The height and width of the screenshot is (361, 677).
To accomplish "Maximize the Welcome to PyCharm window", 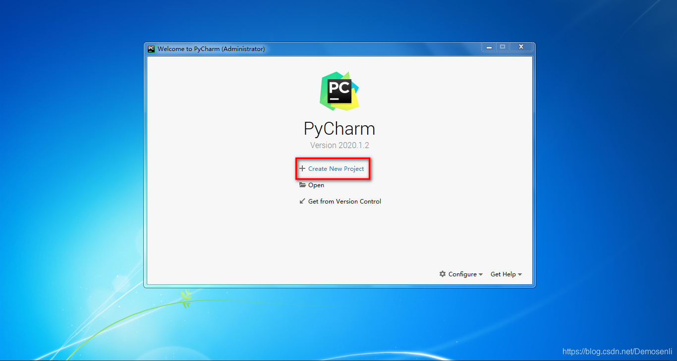I will coord(503,47).
